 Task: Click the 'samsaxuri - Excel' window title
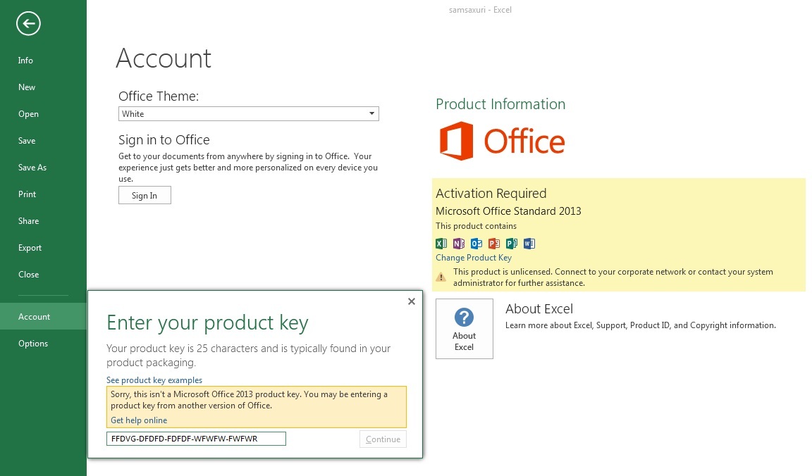(480, 10)
